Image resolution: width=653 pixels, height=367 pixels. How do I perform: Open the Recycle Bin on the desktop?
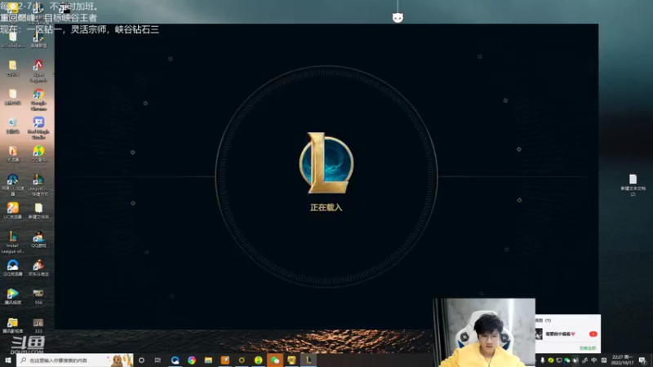click(12, 126)
